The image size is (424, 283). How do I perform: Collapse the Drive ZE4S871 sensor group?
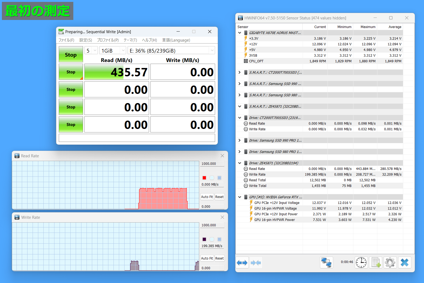click(240, 163)
